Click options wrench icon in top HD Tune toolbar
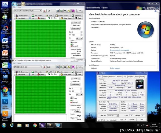The width and height of the screenshot is (161, 133). [69, 11]
